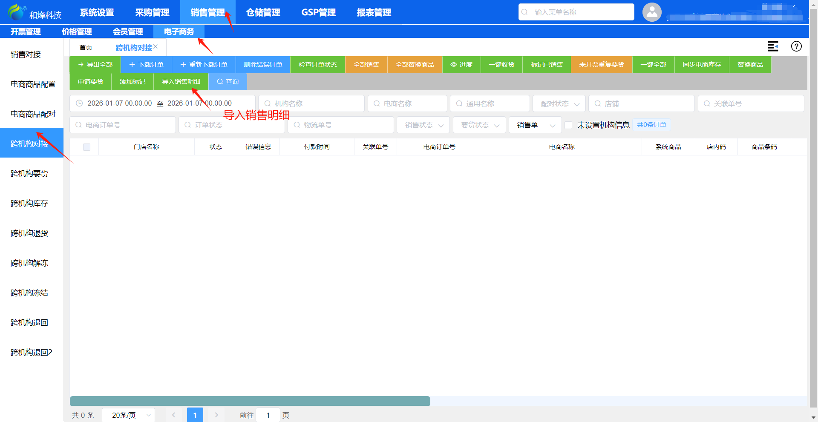Tick the 未设置机构信息 checkbox
818x422 pixels.
click(x=568, y=125)
